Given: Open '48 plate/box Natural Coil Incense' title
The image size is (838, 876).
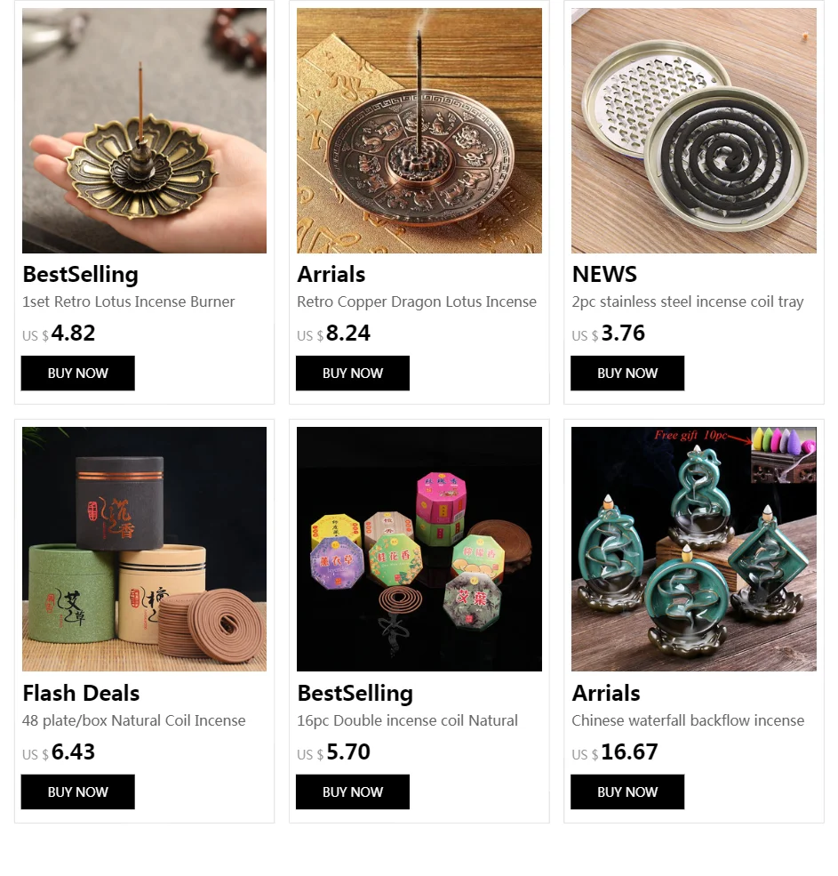Looking at the screenshot, I should tap(133, 720).
